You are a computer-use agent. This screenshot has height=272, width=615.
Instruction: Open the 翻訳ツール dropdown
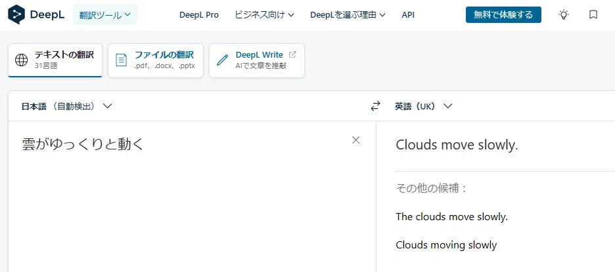click(105, 15)
